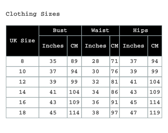This screenshot has width=168, height=133.
Task: Select the Inches subheader under Hips
Action: click(134, 46)
